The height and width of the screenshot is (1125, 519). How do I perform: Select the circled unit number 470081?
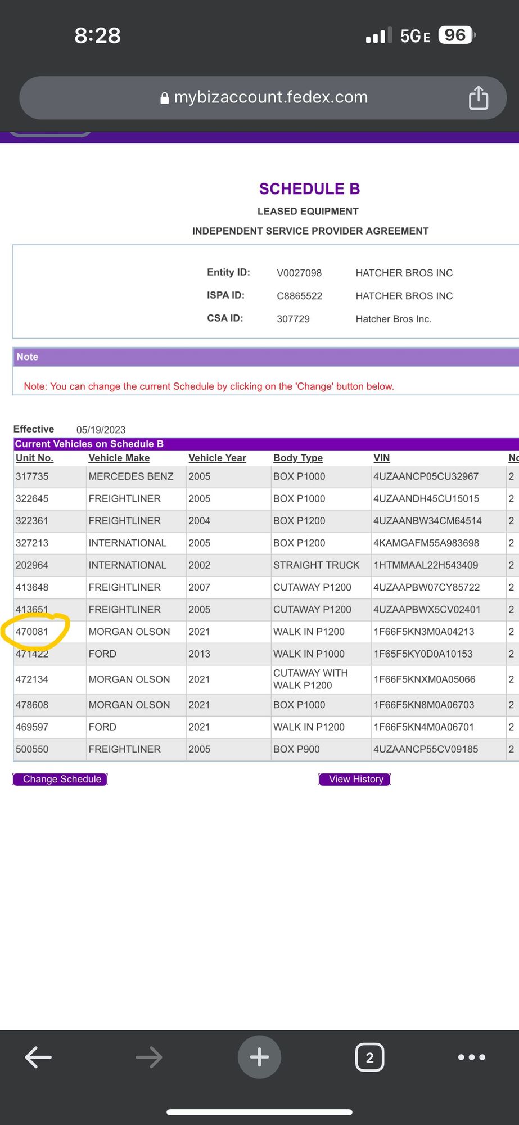pos(32,632)
